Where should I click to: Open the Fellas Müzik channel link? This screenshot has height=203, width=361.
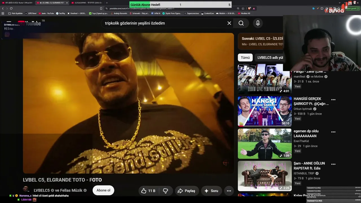[x=71, y=190]
